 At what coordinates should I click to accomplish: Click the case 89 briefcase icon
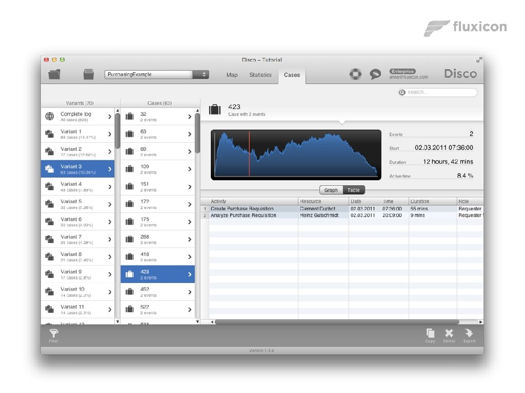click(x=130, y=151)
